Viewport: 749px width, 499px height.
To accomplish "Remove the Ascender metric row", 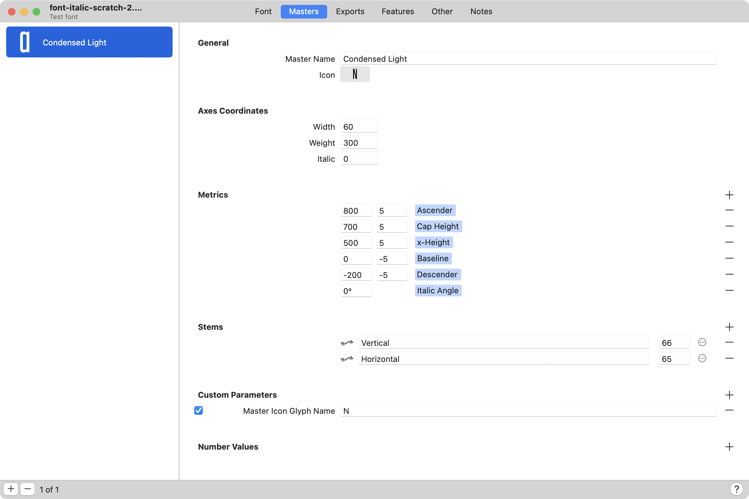I will [729, 210].
